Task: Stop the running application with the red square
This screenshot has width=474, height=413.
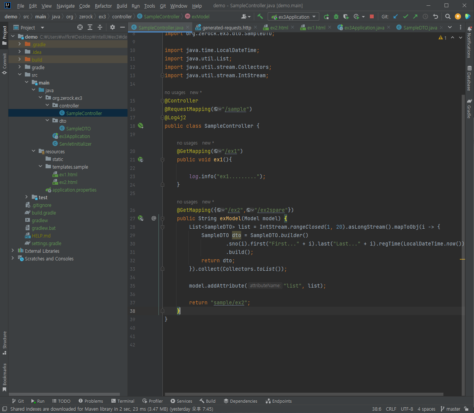Action: pos(371,16)
